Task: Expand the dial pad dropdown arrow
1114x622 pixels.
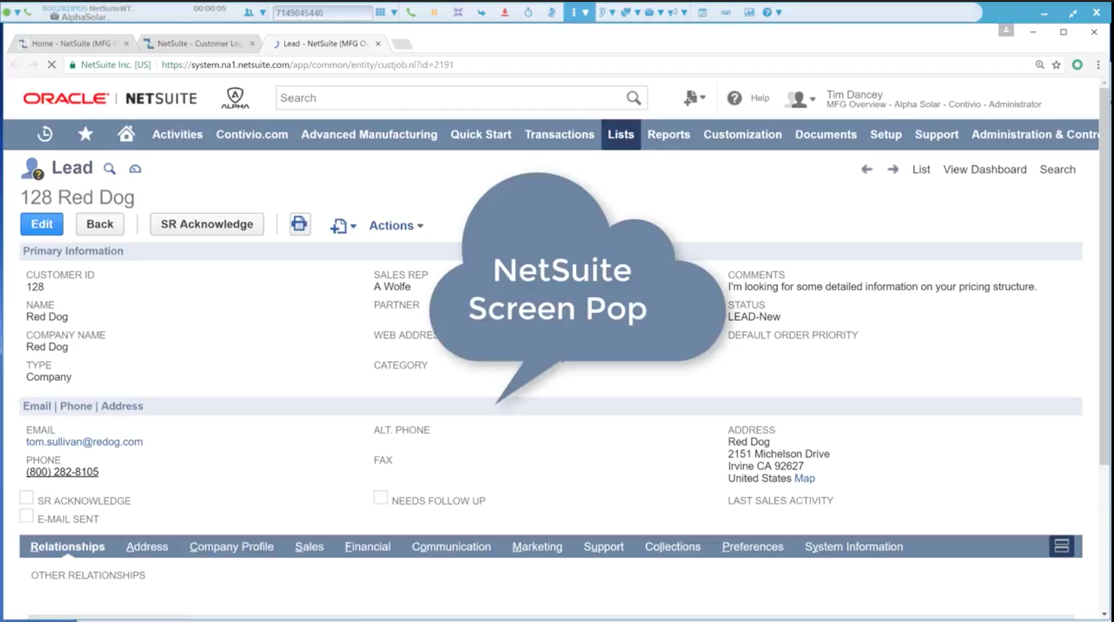Action: tap(394, 12)
